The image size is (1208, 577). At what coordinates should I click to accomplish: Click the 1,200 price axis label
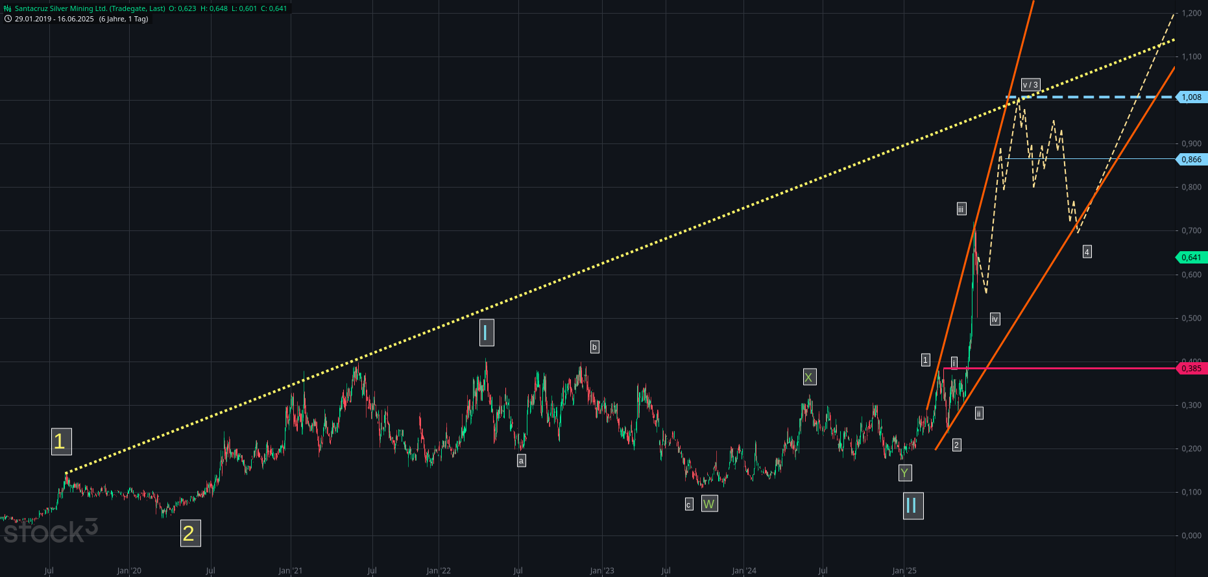click(x=1192, y=13)
